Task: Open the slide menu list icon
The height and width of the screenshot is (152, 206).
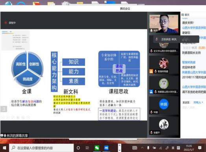Action: (4, 109)
